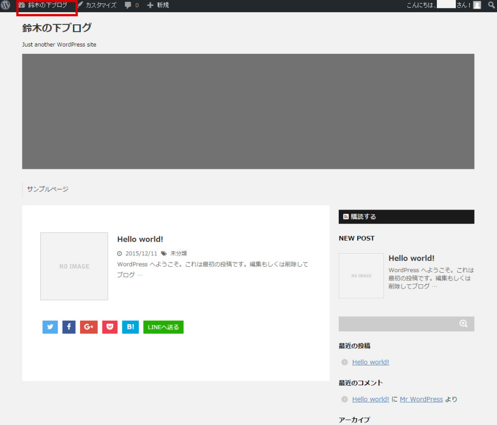This screenshot has width=497, height=425.
Task: Click the arrow bullet in 最近のコメント
Action: click(345, 399)
